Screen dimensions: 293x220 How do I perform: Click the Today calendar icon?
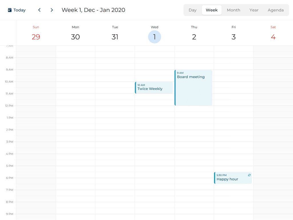[x=9, y=10]
